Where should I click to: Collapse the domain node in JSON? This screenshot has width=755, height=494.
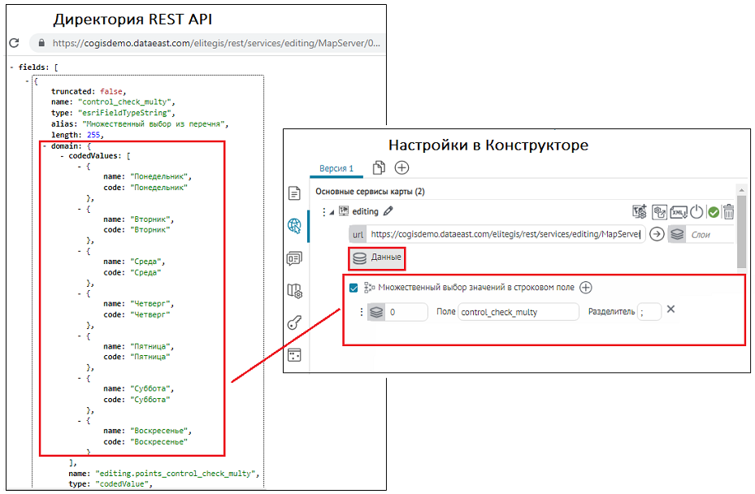[x=45, y=145]
